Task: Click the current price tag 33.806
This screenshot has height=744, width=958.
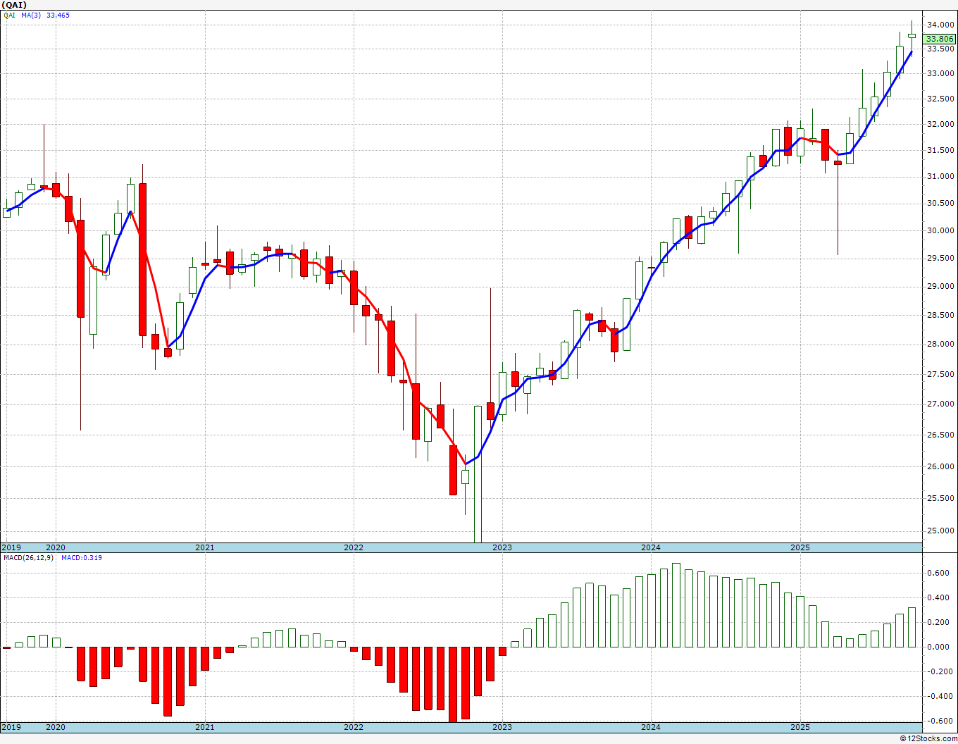Action: (x=940, y=39)
